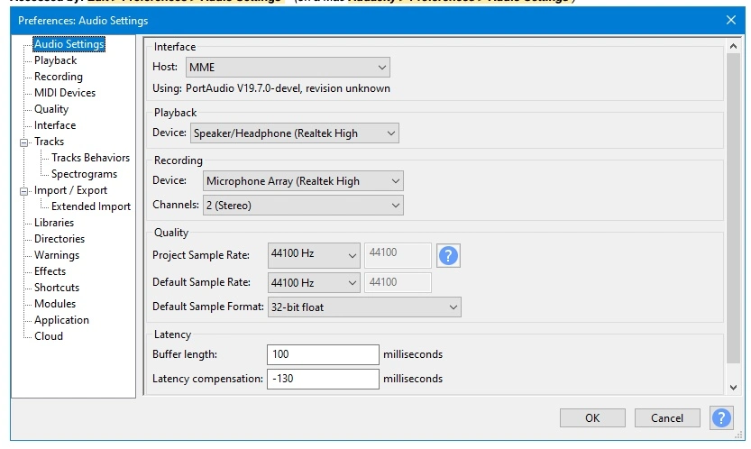The height and width of the screenshot is (449, 751).
Task: Click the Buffer length input field
Action: (x=322, y=354)
